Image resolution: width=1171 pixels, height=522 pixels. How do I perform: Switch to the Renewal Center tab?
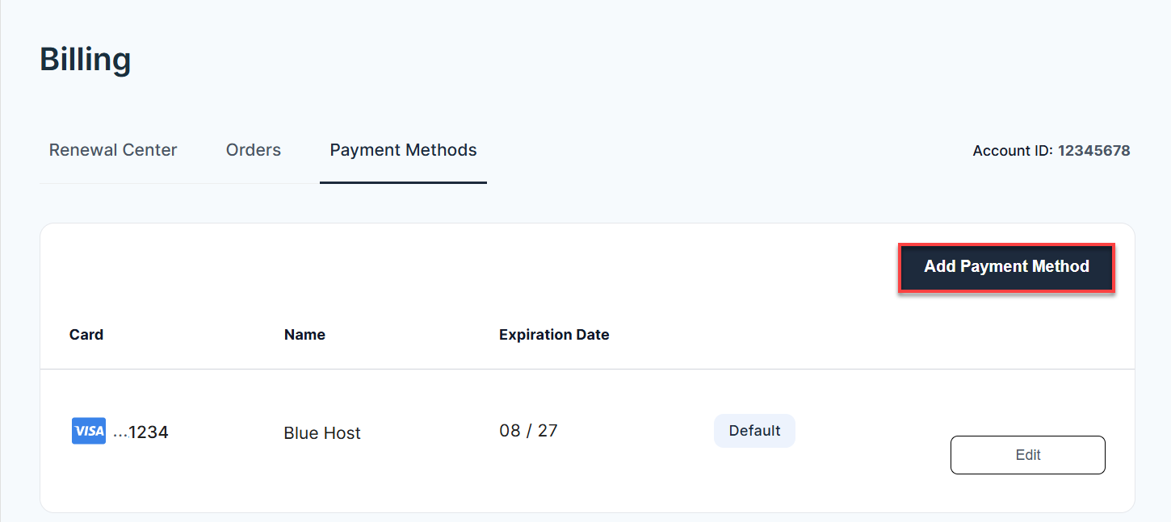(113, 150)
